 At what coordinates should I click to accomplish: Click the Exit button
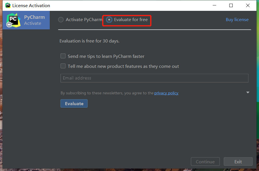tap(238, 162)
